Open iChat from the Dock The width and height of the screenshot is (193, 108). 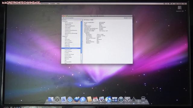[x=83, y=99]
